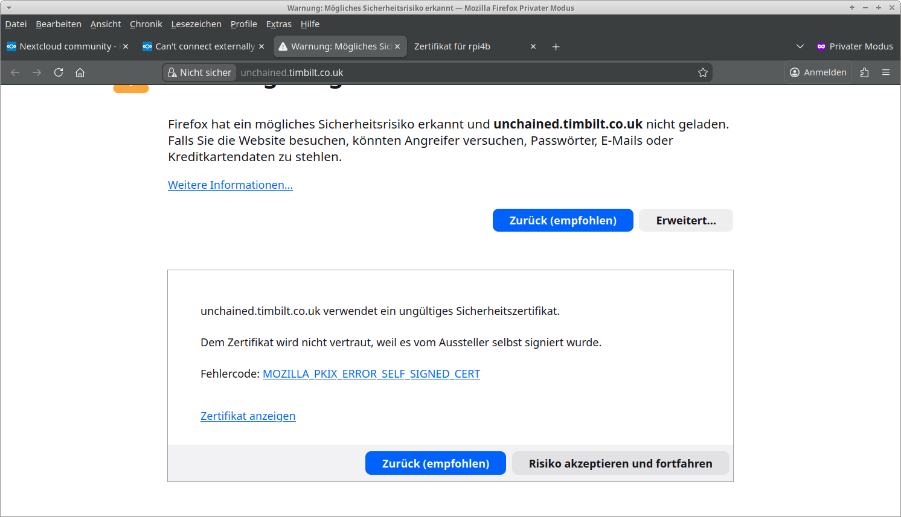The width and height of the screenshot is (901, 517).
Task: Open the Lesezeichen menu
Action: point(196,24)
